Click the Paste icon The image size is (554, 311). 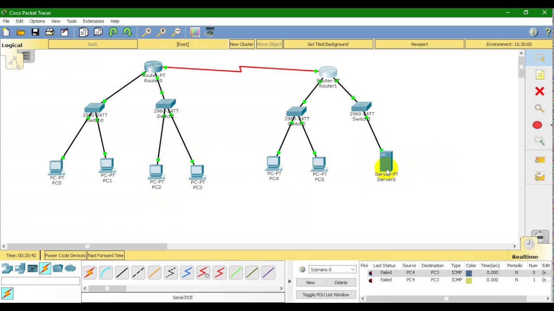point(98,32)
